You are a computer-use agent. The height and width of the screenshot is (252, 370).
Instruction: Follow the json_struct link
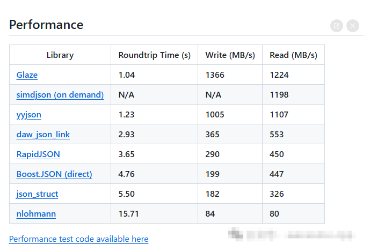(x=37, y=194)
